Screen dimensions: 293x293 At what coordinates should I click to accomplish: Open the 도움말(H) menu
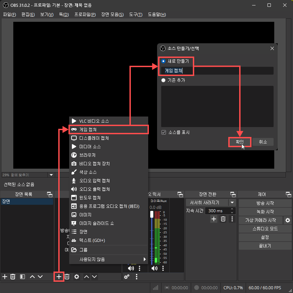tap(157, 14)
